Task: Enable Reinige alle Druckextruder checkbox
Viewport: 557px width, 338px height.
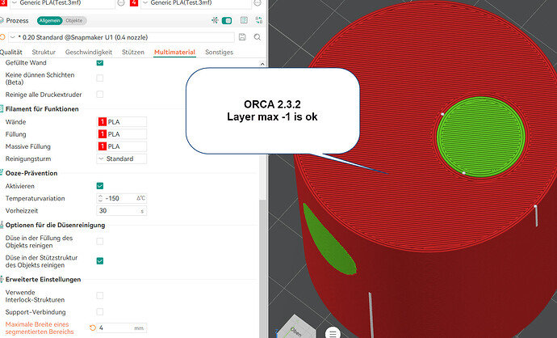Action: click(x=100, y=95)
